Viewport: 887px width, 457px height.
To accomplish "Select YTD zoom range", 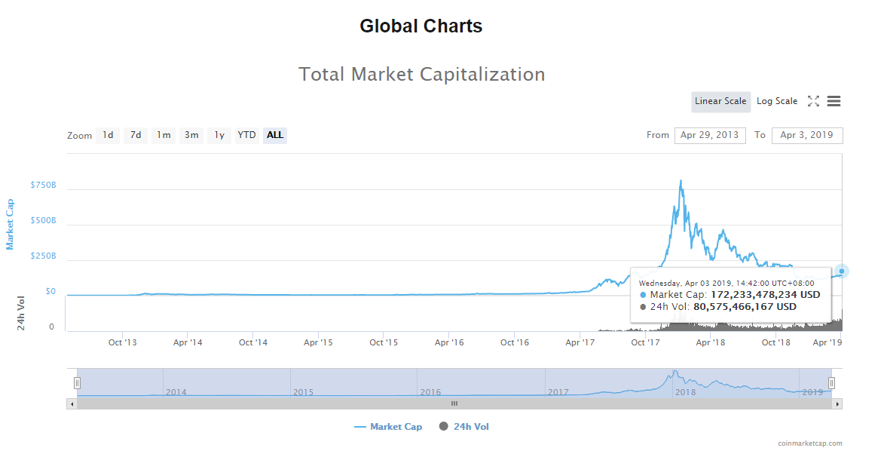I will click(246, 135).
